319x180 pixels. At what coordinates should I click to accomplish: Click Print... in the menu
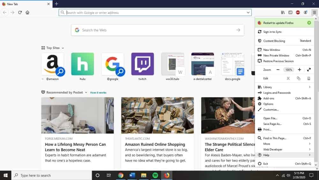pos(285,129)
